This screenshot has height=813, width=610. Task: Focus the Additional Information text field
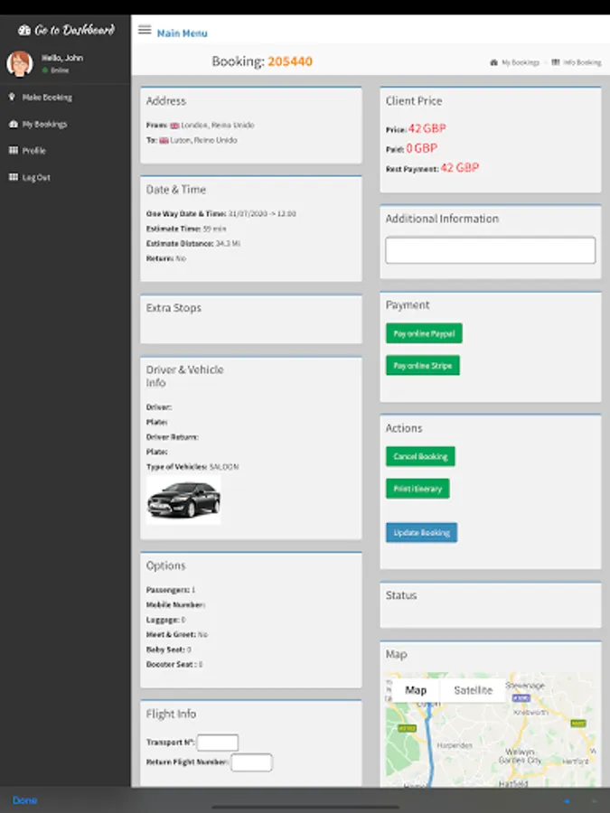pyautogui.click(x=490, y=250)
